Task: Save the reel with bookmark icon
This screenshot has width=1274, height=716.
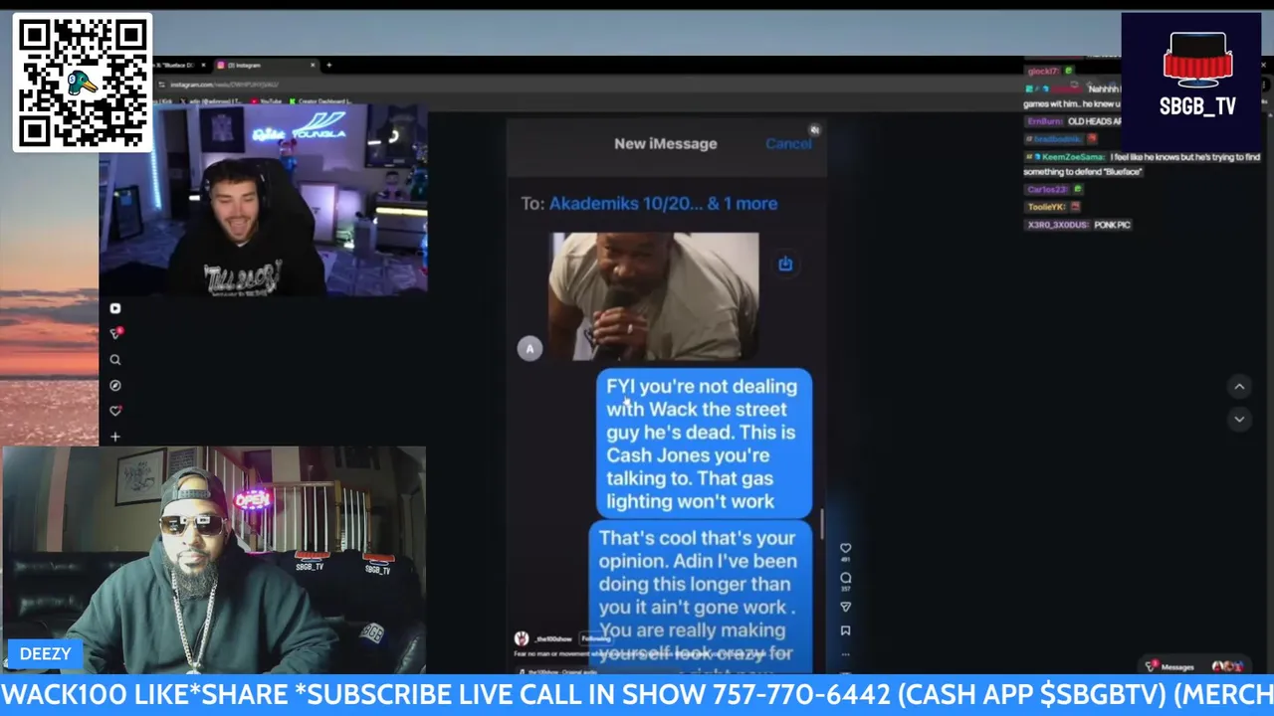Action: point(845,630)
